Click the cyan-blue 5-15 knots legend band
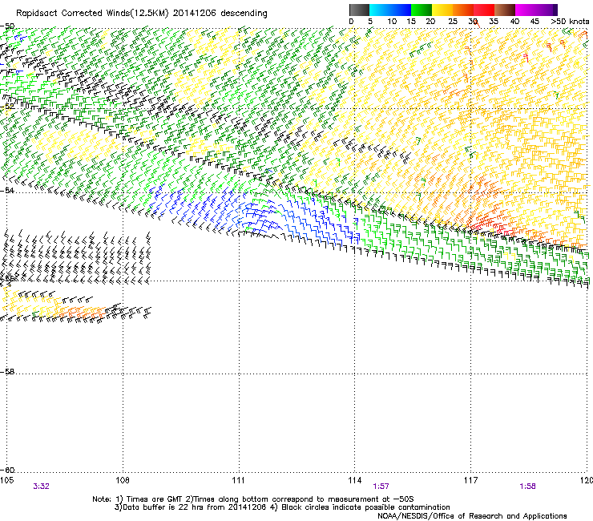 click(x=390, y=10)
